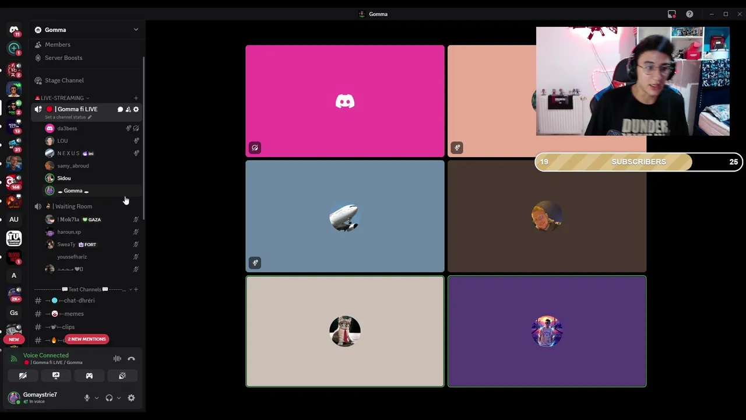The width and height of the screenshot is (746, 420).
Task: Click Voice Connected status text
Action: 46,355
